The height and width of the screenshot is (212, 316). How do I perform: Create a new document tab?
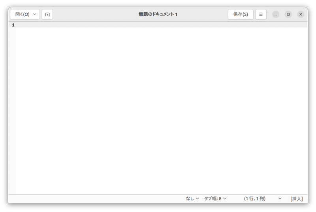47,14
